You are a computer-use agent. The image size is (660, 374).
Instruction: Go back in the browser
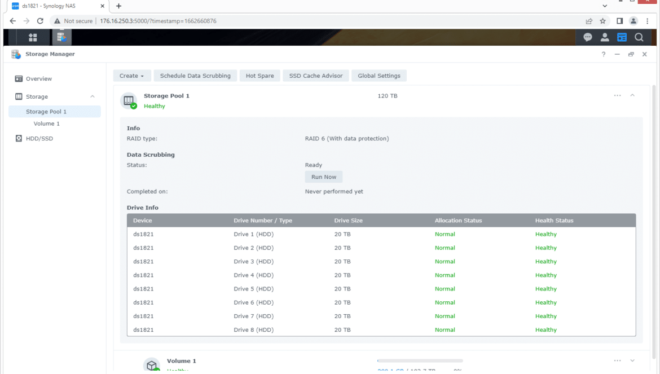point(12,21)
